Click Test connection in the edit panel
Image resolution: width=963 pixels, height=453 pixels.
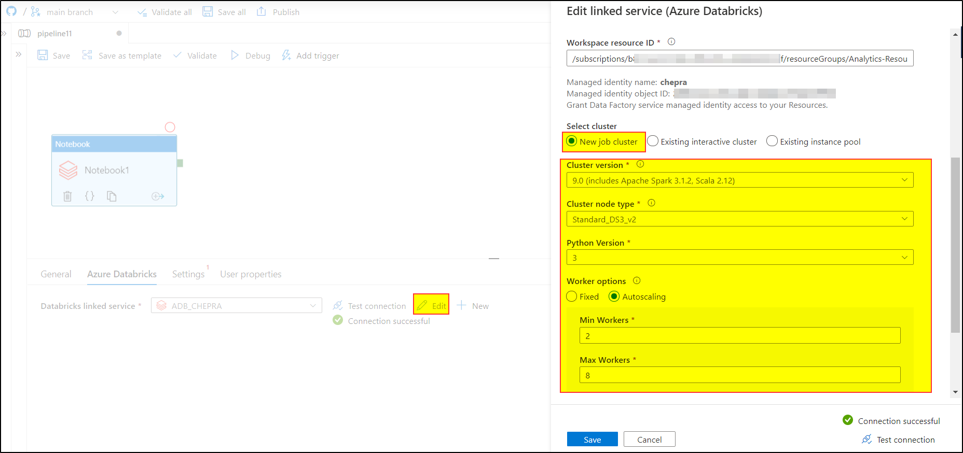(898, 440)
